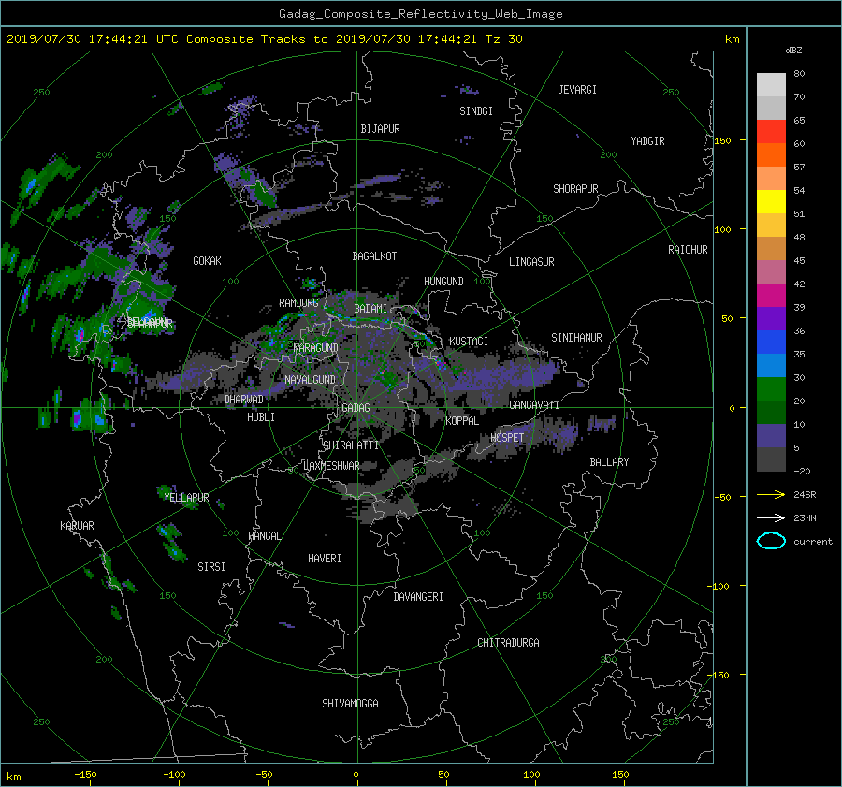
Task: Select the bright yellow swatch below 54 dBZ
Action: (771, 201)
